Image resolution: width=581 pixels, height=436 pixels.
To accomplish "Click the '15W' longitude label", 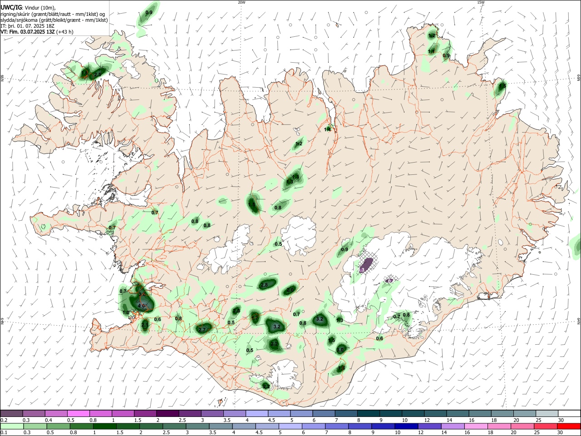I will click(481, 2).
